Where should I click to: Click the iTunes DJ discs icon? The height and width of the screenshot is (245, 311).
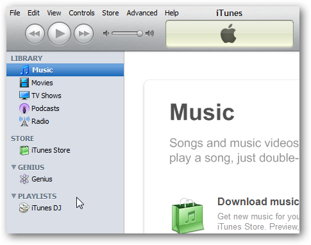[x=24, y=208]
